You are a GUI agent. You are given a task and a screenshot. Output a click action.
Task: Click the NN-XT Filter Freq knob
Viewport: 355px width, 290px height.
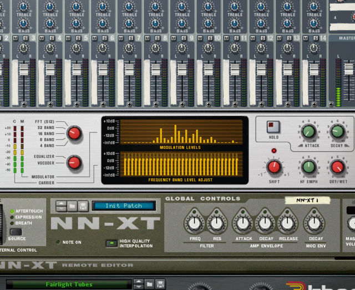[194, 223]
